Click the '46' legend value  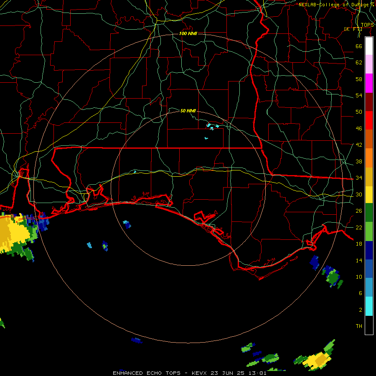359,128
